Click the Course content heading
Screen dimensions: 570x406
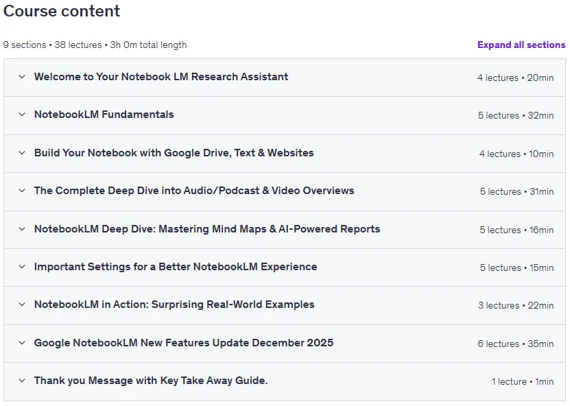pos(62,11)
